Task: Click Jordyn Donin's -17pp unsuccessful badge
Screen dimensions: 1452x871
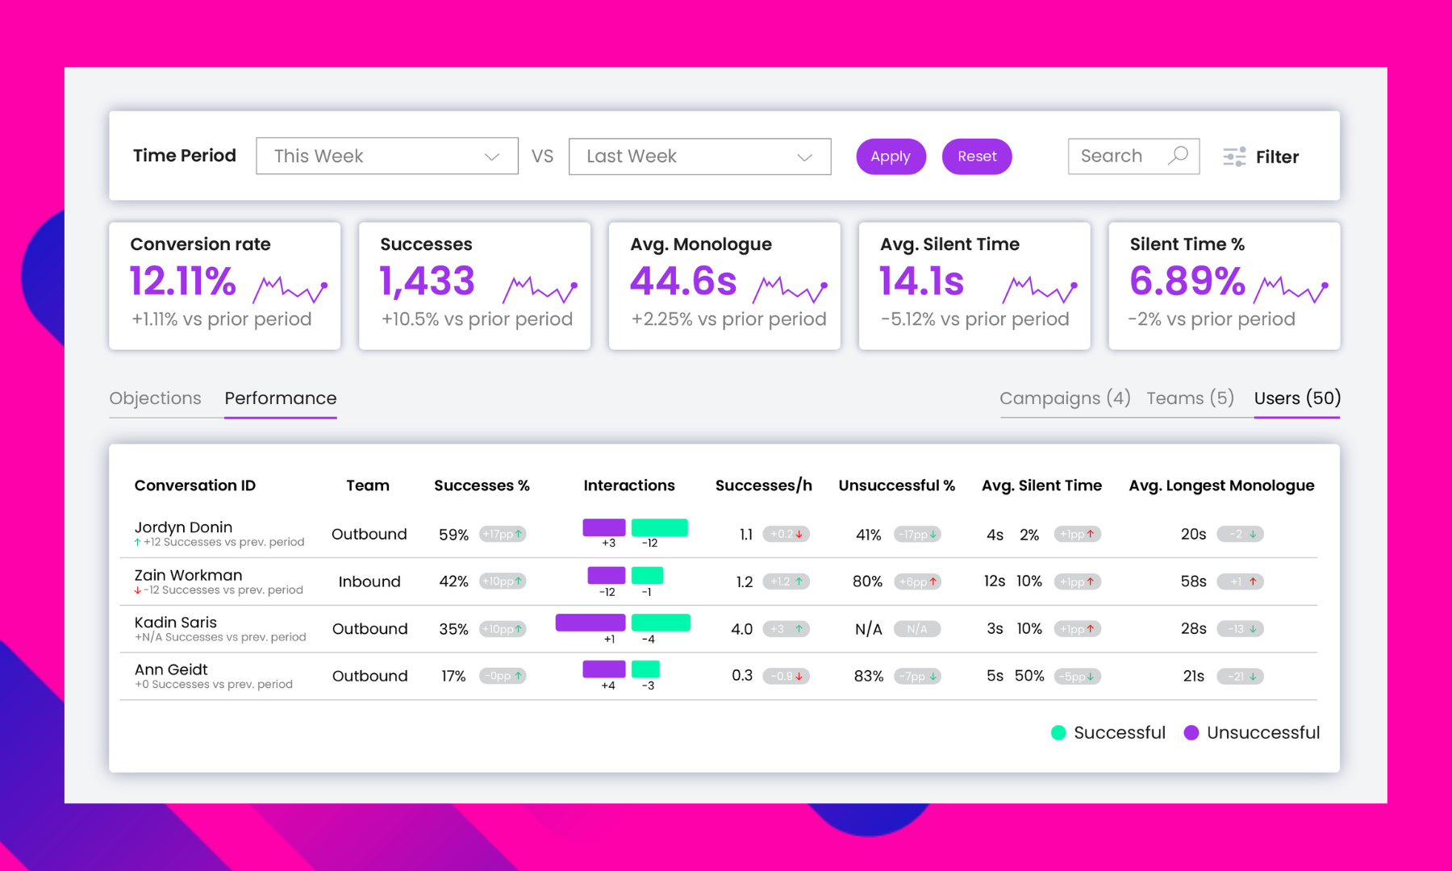Action: tap(917, 534)
